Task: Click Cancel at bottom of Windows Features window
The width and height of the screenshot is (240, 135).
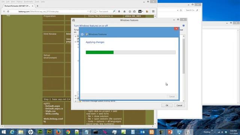Action: point(179,105)
